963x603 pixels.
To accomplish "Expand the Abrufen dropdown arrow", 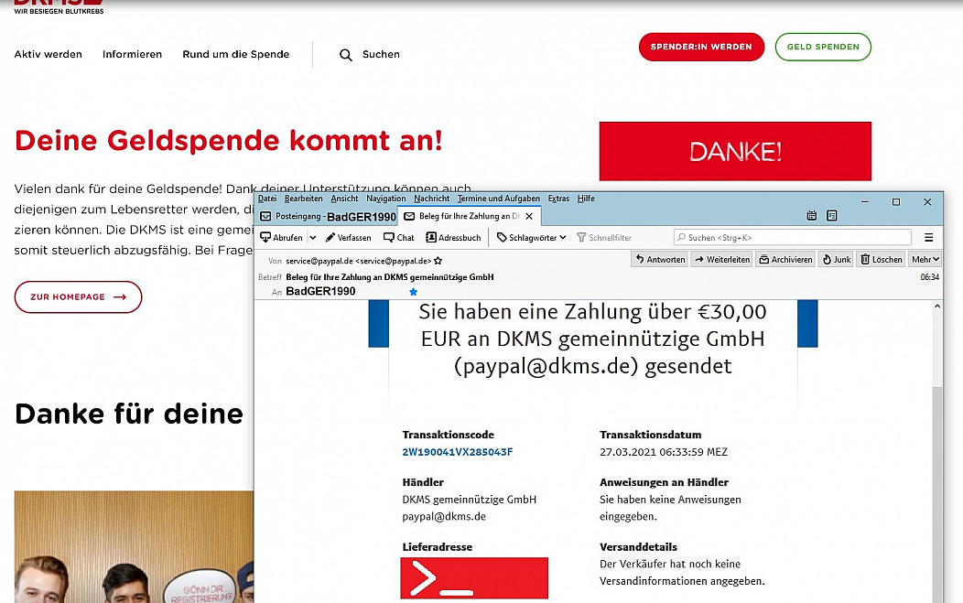I will 310,238.
